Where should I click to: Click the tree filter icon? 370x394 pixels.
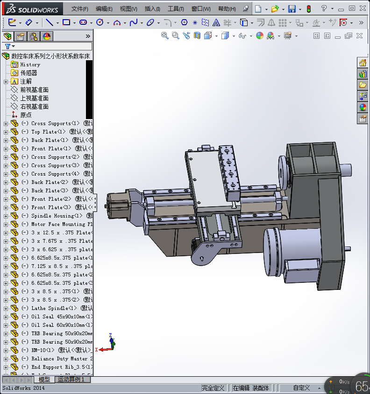[7, 46]
